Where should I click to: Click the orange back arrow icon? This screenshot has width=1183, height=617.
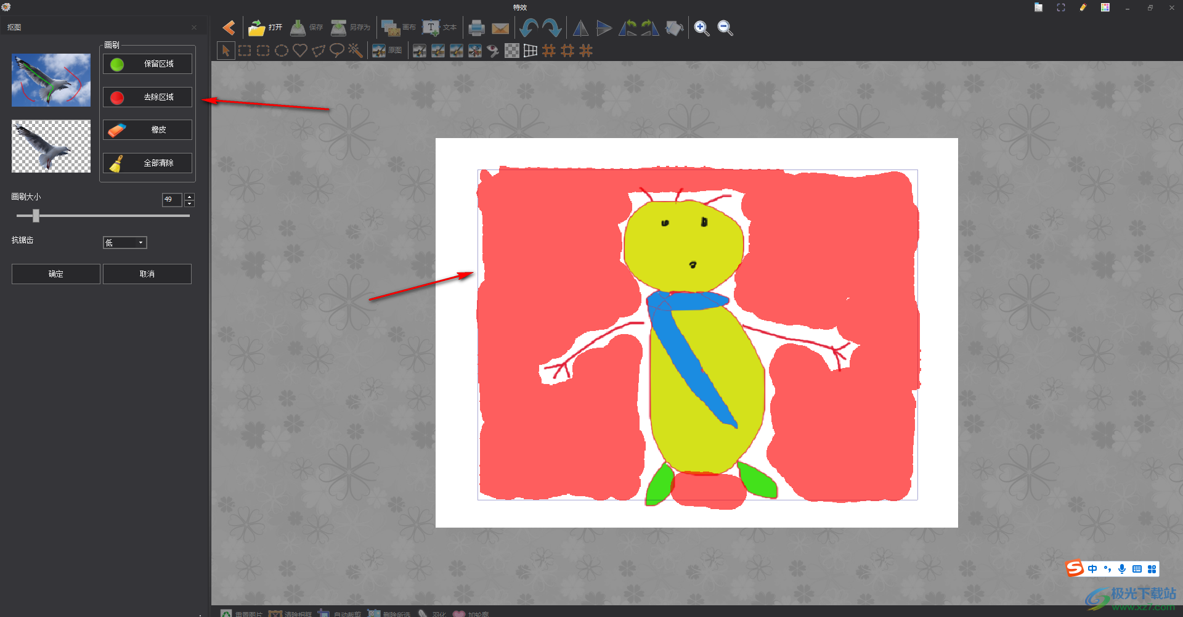point(229,28)
